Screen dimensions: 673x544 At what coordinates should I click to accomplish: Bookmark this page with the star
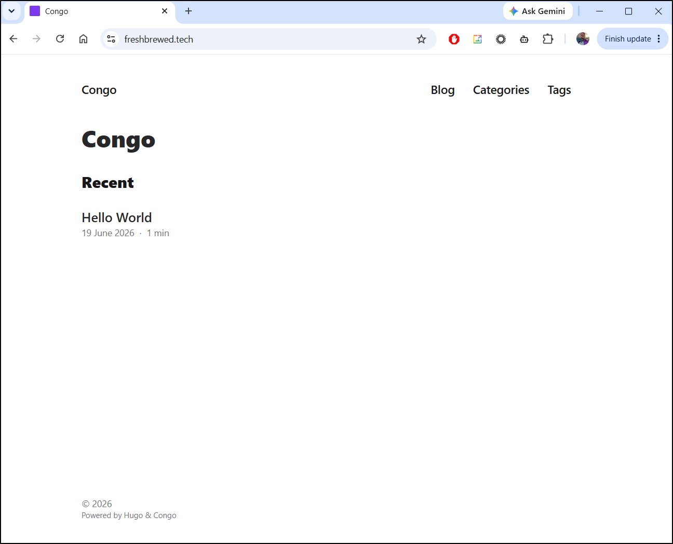tap(421, 39)
